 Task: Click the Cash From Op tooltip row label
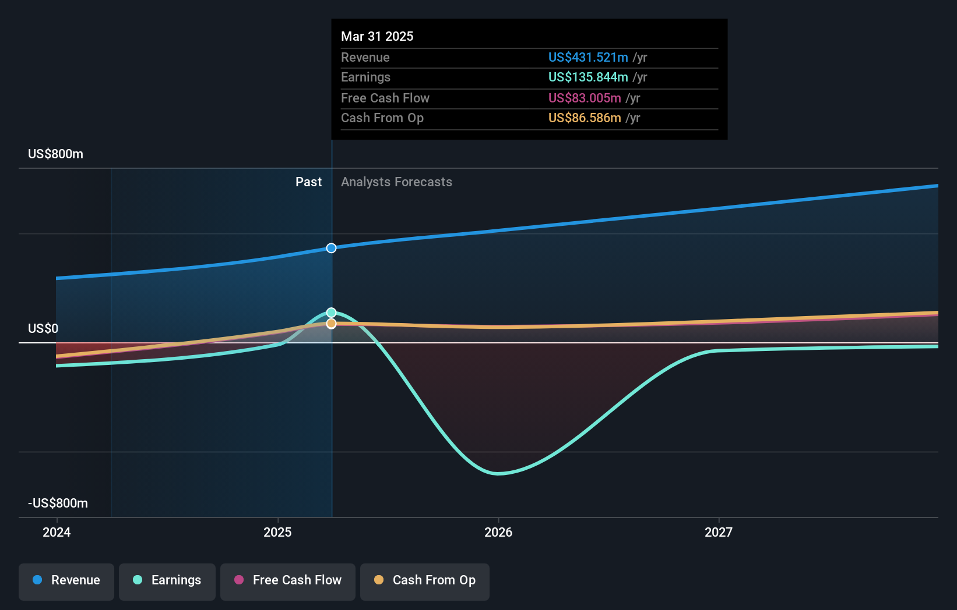click(382, 118)
